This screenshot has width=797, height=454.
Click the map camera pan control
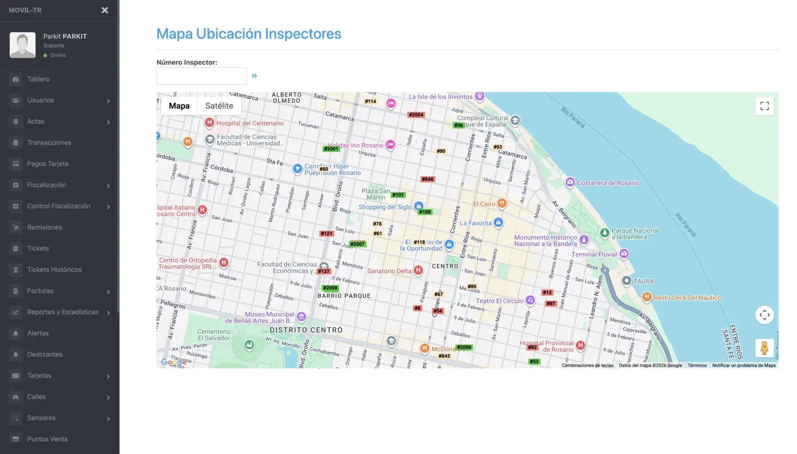tap(765, 315)
